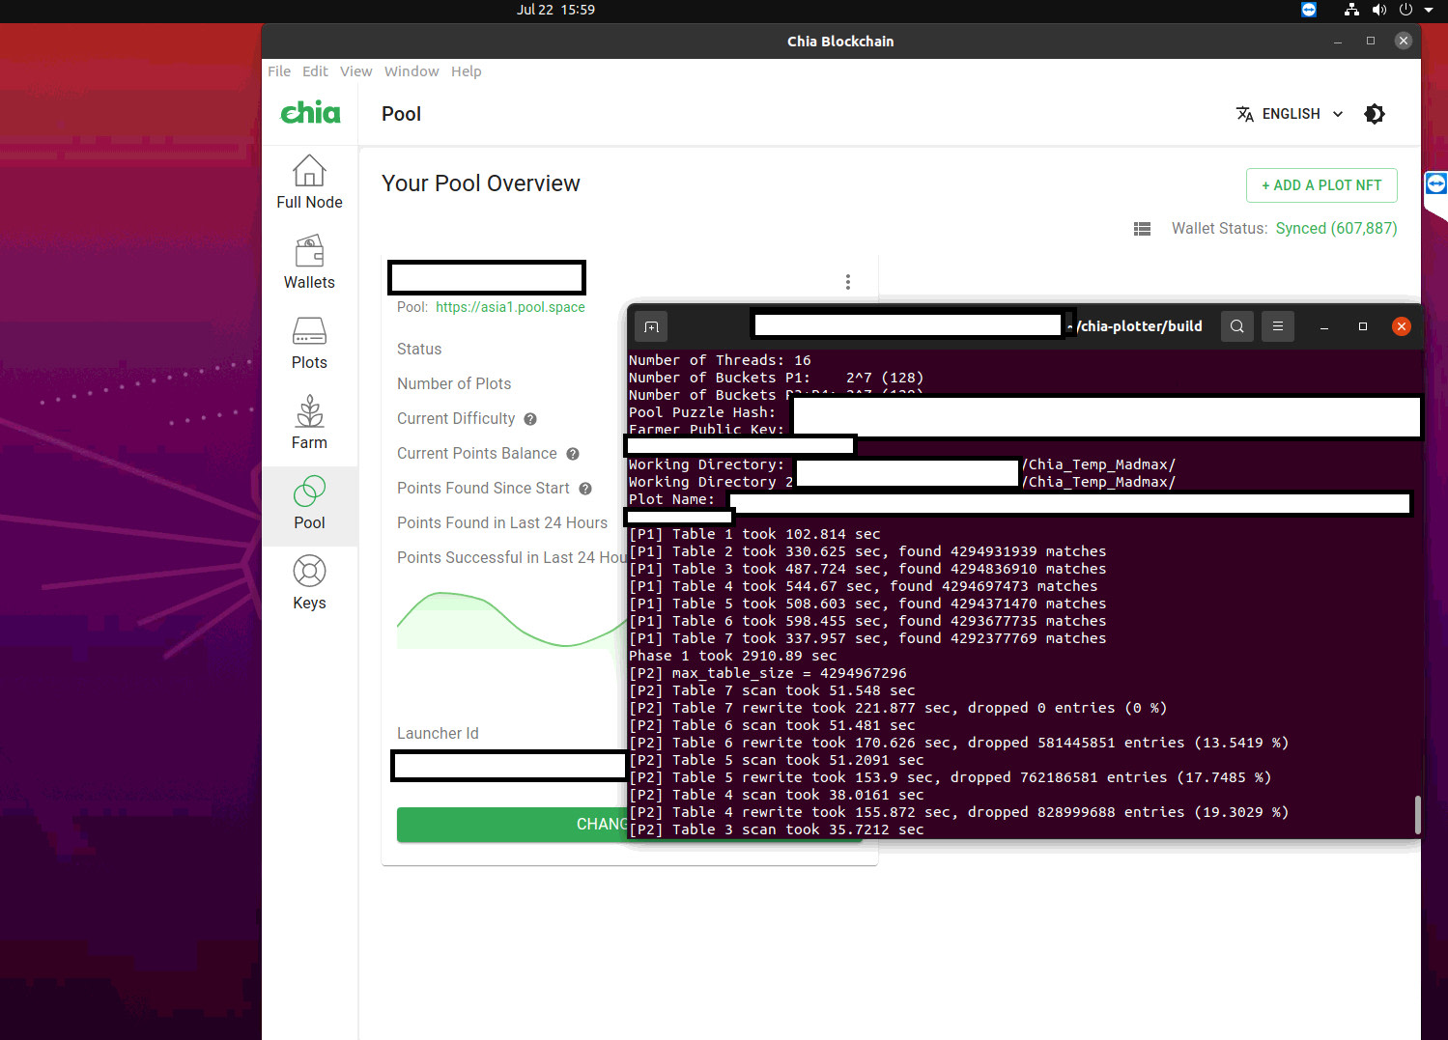Click terminal line Number of Threads: 16
Screen dimensions: 1448x1040
pos(720,360)
